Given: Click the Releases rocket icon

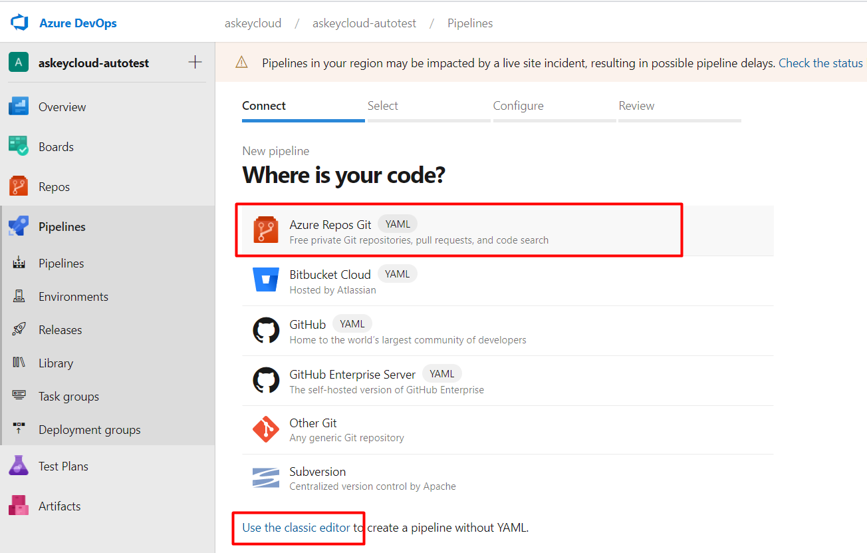Looking at the screenshot, I should pyautogui.click(x=19, y=329).
